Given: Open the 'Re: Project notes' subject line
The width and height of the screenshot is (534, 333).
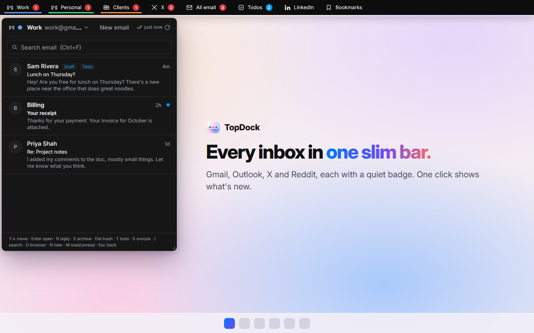Looking at the screenshot, I should click(47, 152).
